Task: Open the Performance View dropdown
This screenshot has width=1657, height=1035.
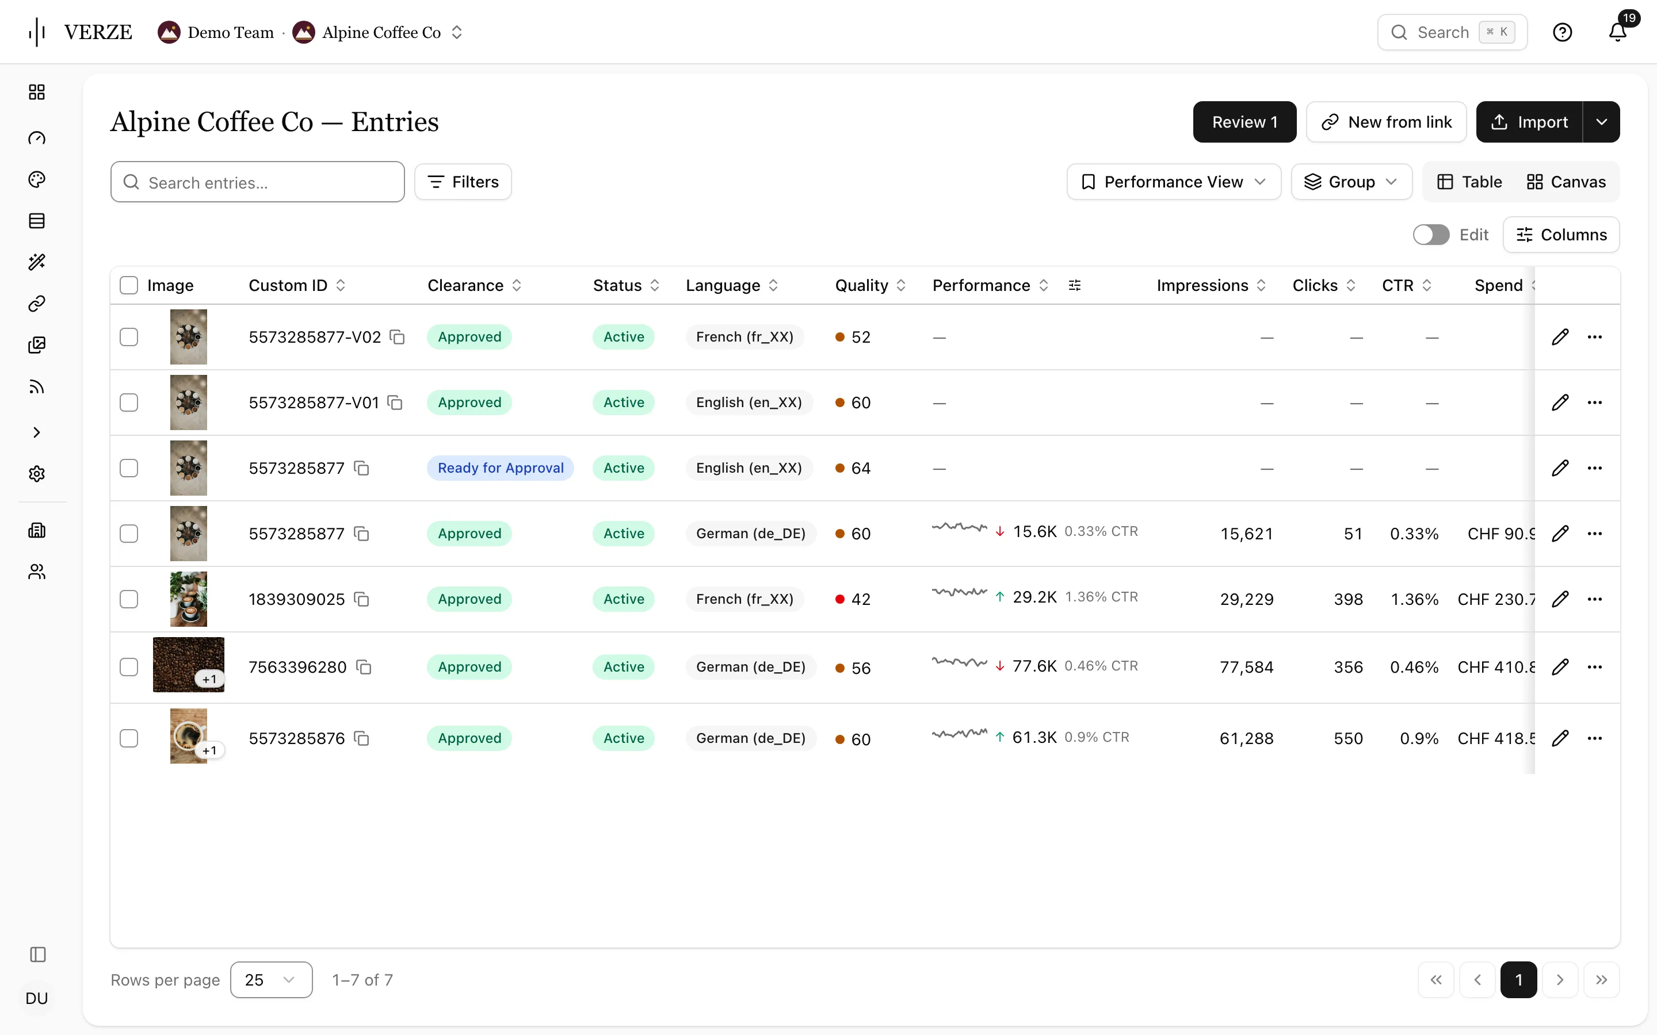Action: pos(1174,181)
